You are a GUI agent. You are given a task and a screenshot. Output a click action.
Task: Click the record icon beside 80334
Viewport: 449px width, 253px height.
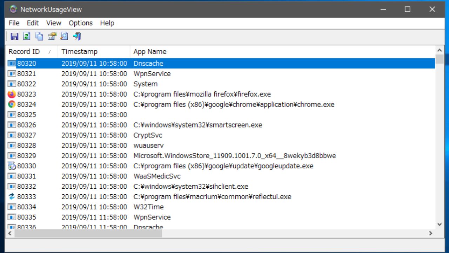[12, 207]
